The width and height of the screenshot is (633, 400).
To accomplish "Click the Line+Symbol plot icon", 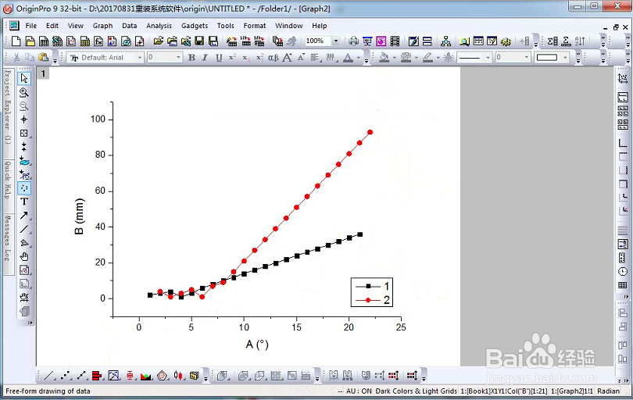I will coord(81,376).
